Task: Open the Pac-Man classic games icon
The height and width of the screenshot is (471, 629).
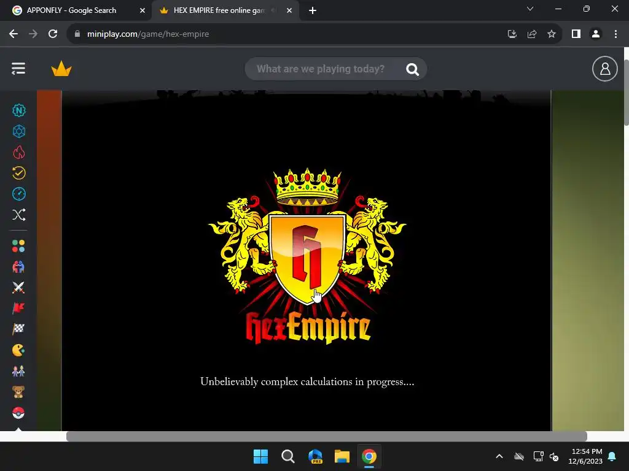Action: coord(18,350)
